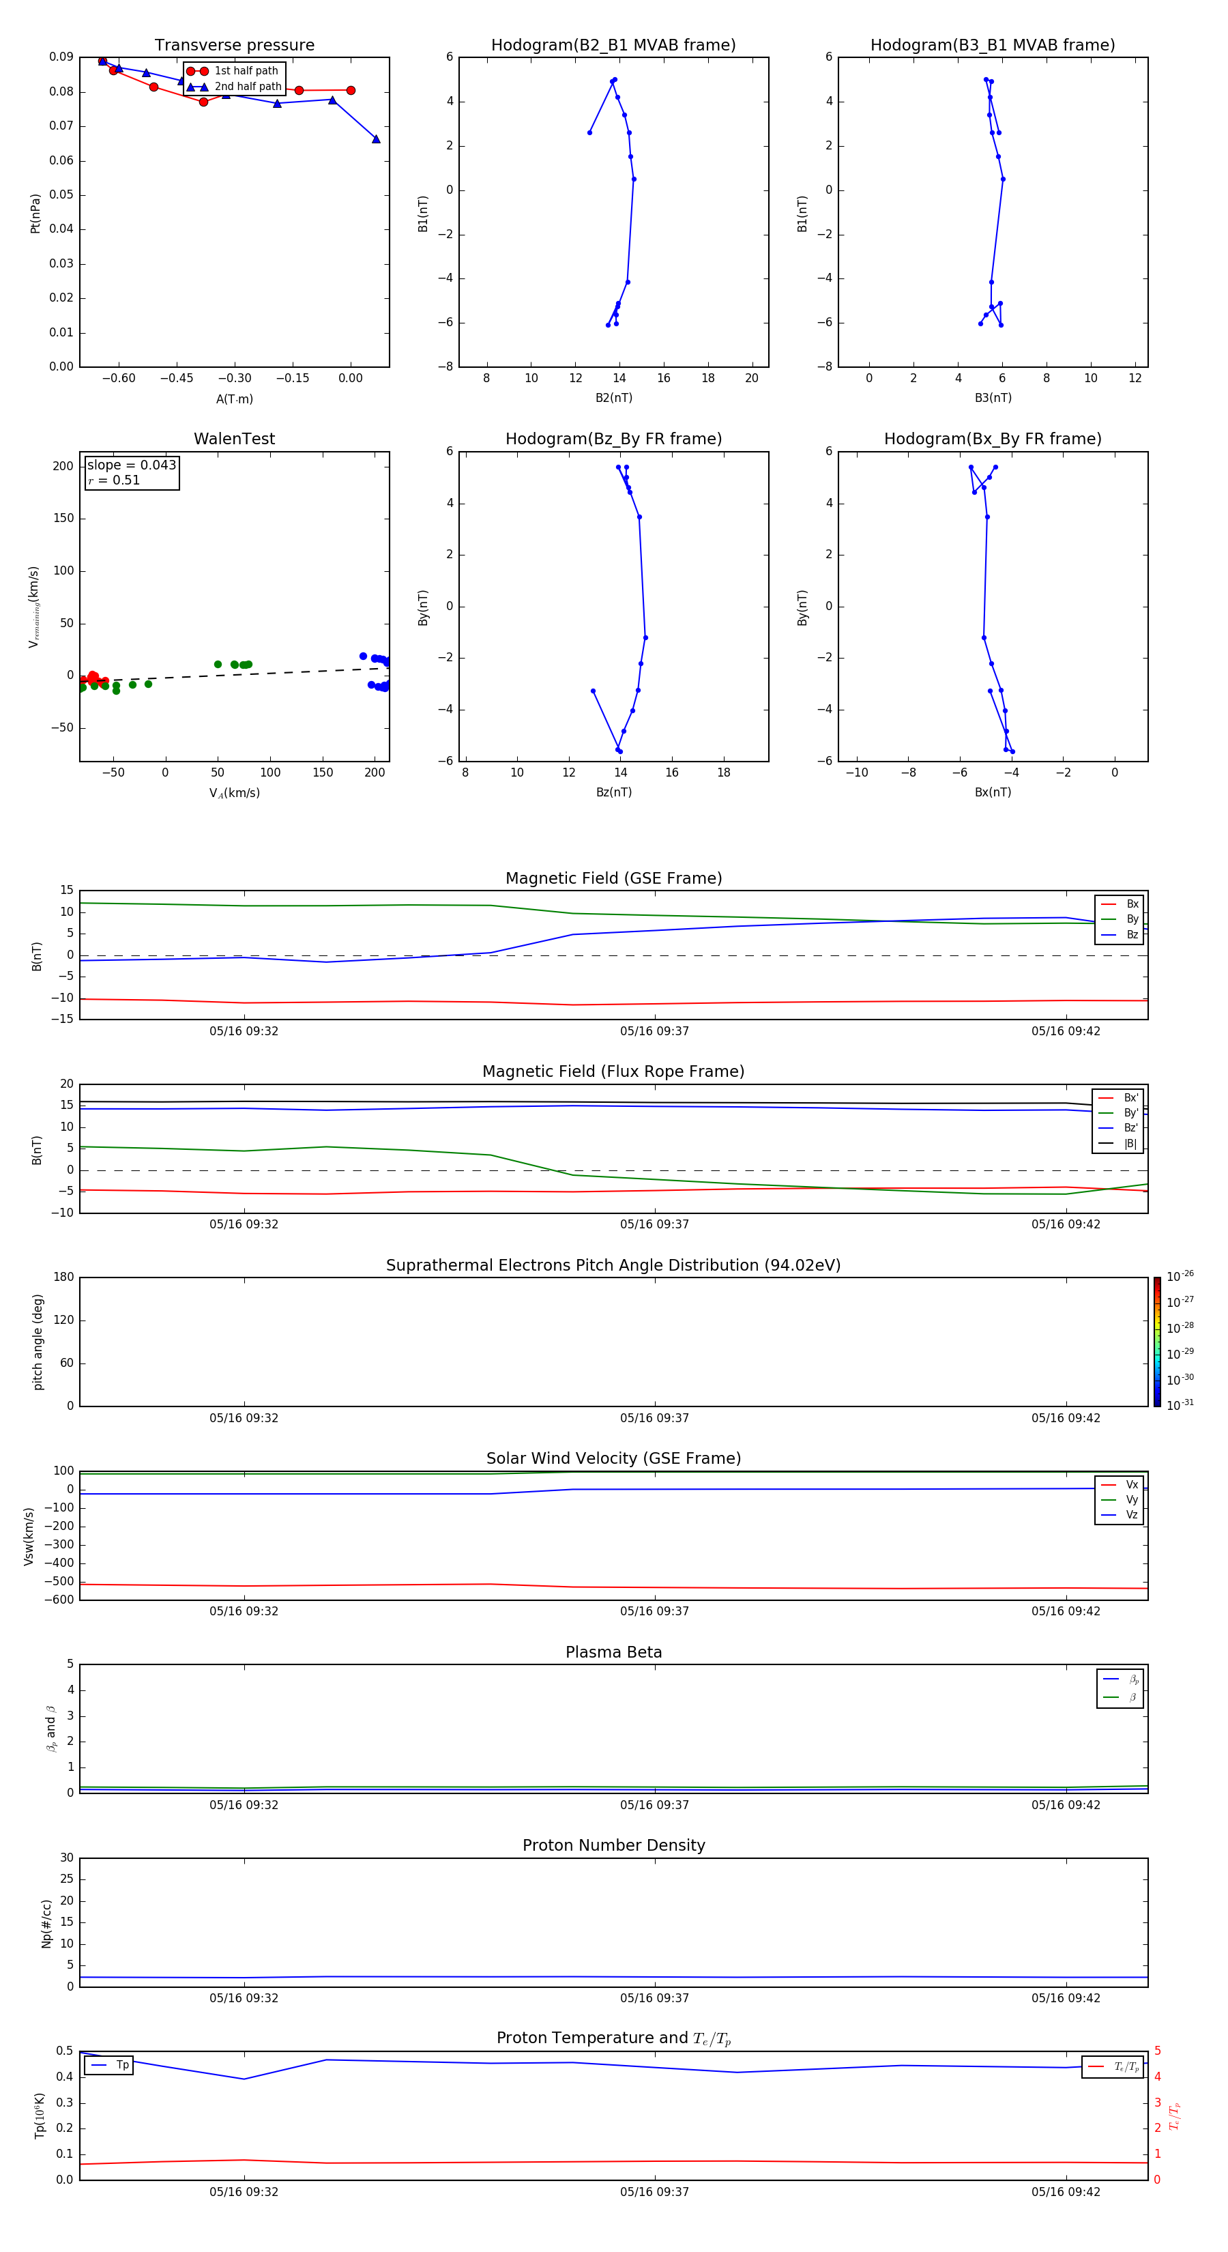Click the 'Vx' legend entry

1120,1484
